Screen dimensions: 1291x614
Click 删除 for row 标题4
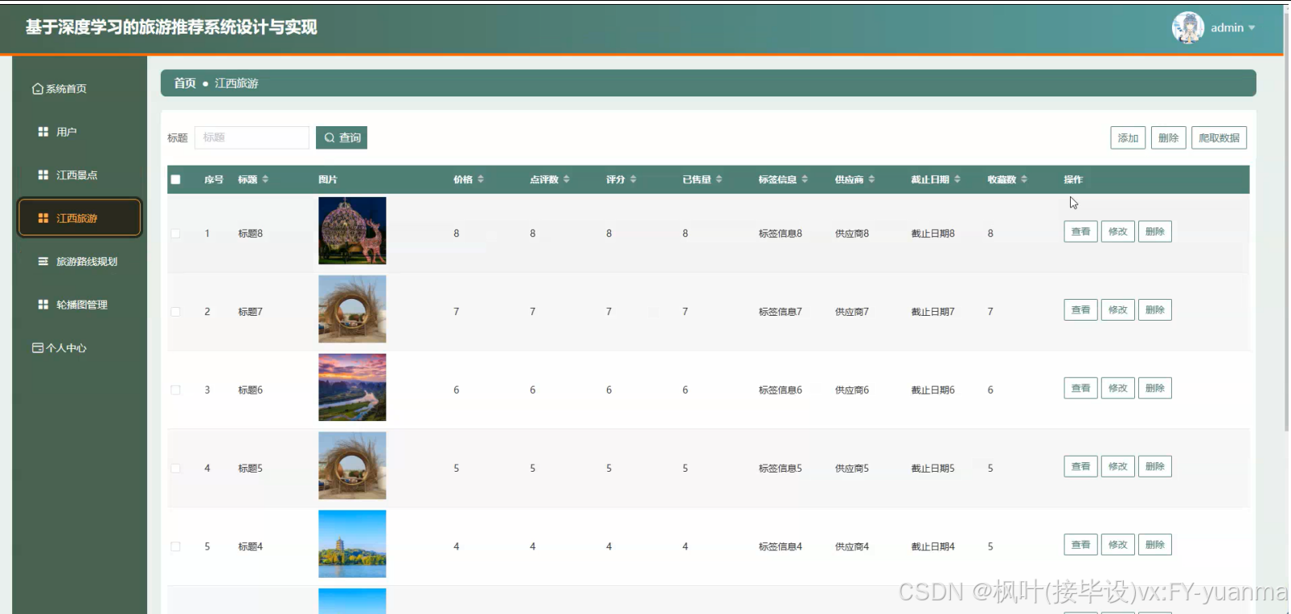tap(1154, 545)
